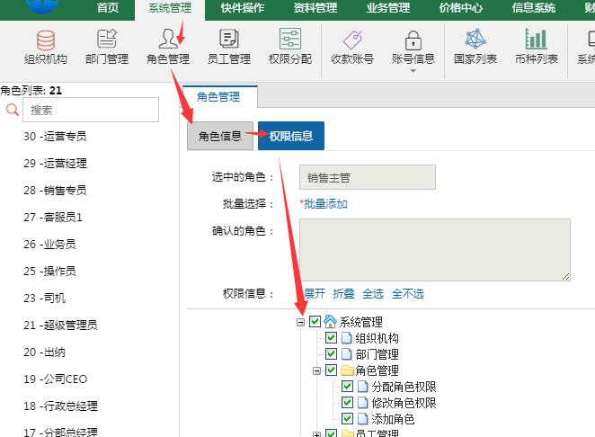Open 国家列表 toolbar icon
Image resolution: width=595 pixels, height=437 pixels.
(x=475, y=47)
